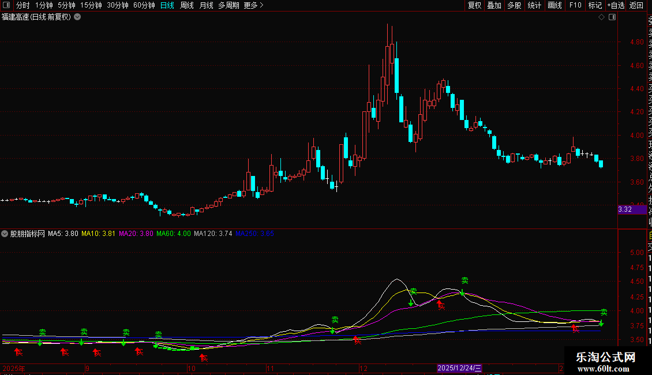Click month 9 on the time axis
The height and width of the screenshot is (375, 652).
[x=87, y=368]
